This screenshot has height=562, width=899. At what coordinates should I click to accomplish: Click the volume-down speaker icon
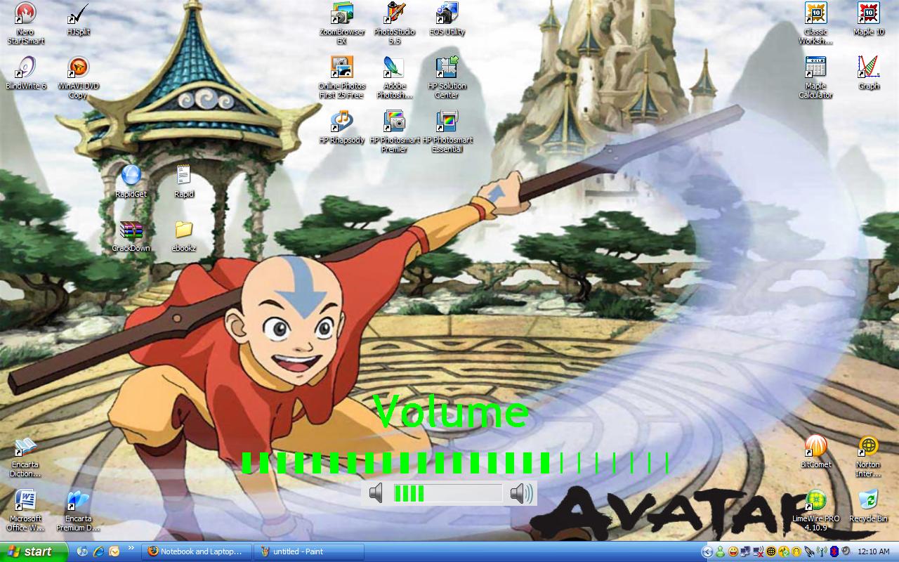(x=376, y=493)
